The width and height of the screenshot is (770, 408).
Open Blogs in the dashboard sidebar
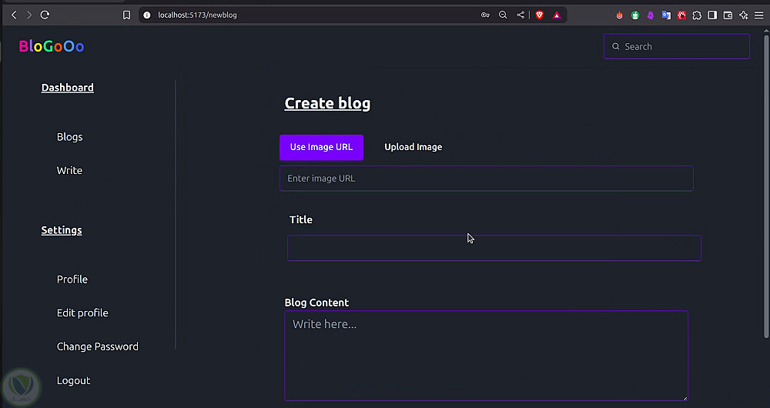click(x=69, y=137)
